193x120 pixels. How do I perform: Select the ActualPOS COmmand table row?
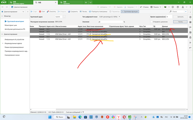(x=109, y=29)
